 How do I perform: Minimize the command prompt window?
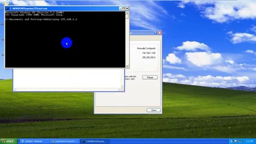click(120, 8)
